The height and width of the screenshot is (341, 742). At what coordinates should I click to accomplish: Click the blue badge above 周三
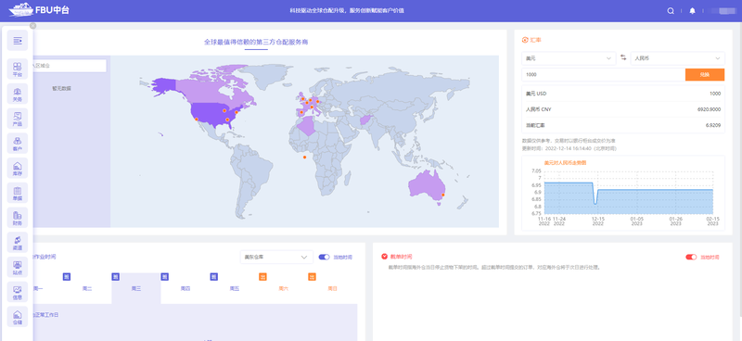tap(115, 277)
